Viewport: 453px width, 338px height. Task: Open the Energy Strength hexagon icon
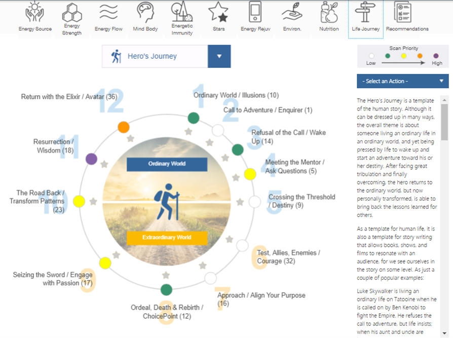tap(72, 13)
